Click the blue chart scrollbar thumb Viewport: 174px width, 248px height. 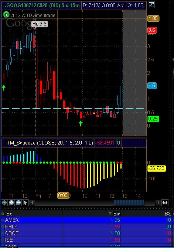tap(129, 203)
